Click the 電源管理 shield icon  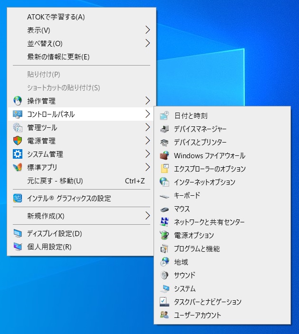[x=18, y=141]
